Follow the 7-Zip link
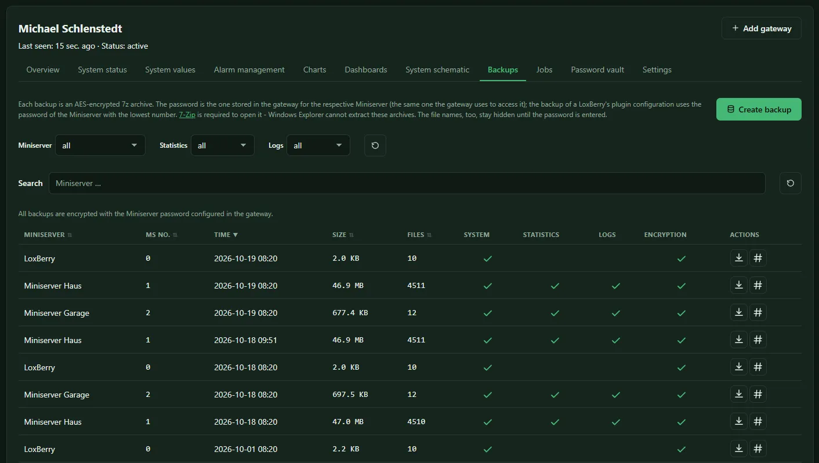 click(187, 115)
